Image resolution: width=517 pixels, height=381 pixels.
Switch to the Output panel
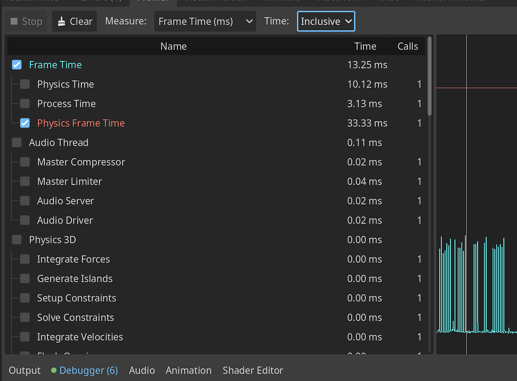tap(24, 370)
